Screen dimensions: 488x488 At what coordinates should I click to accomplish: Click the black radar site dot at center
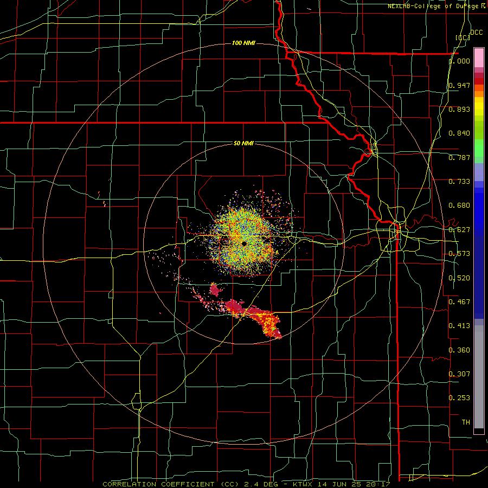[244, 243]
